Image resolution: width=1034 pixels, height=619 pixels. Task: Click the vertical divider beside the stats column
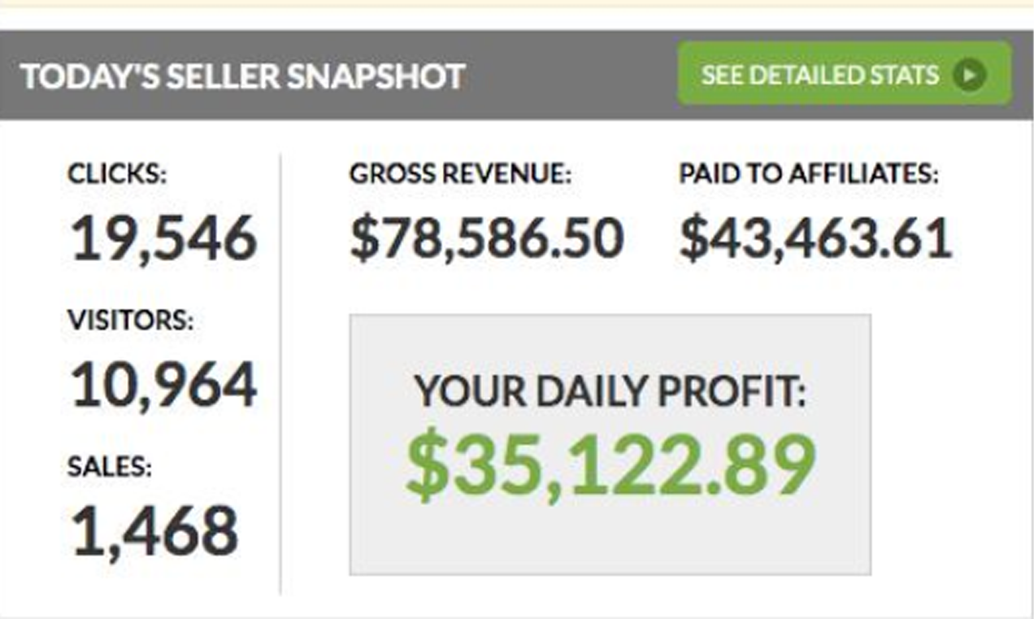pos(281,374)
